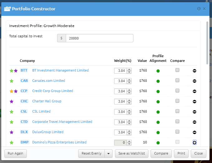
Task: Open Credit Corp Group Limited link
Action: point(53,91)
